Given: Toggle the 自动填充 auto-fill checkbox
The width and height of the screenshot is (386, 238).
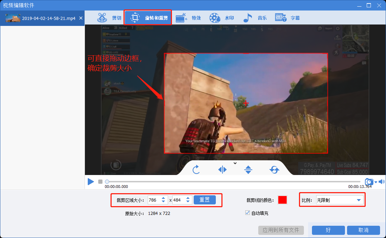Looking at the screenshot, I should tap(248, 213).
